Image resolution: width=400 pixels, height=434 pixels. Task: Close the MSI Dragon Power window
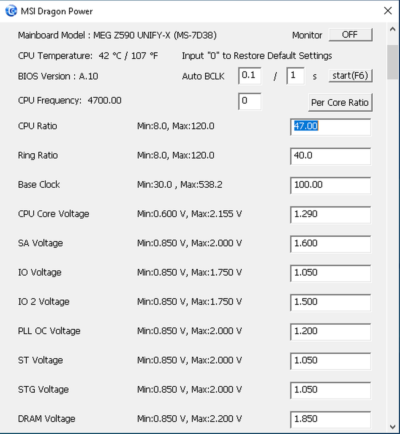coord(388,11)
